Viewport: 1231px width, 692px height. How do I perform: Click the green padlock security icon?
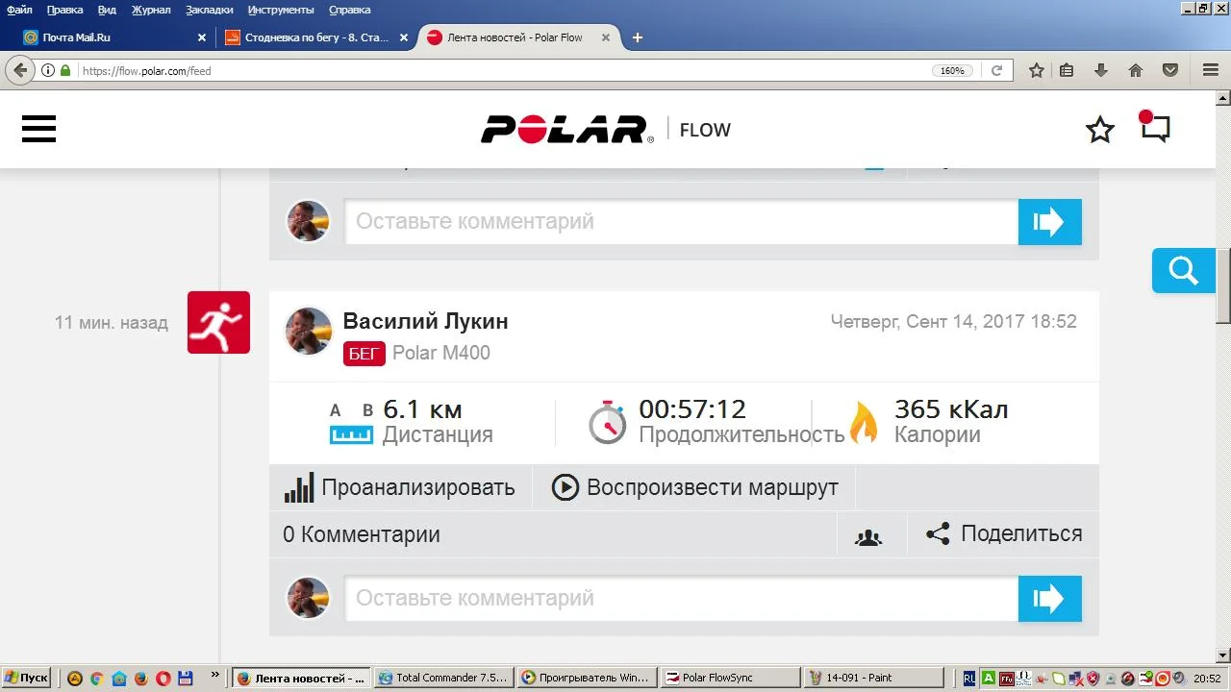(65, 70)
